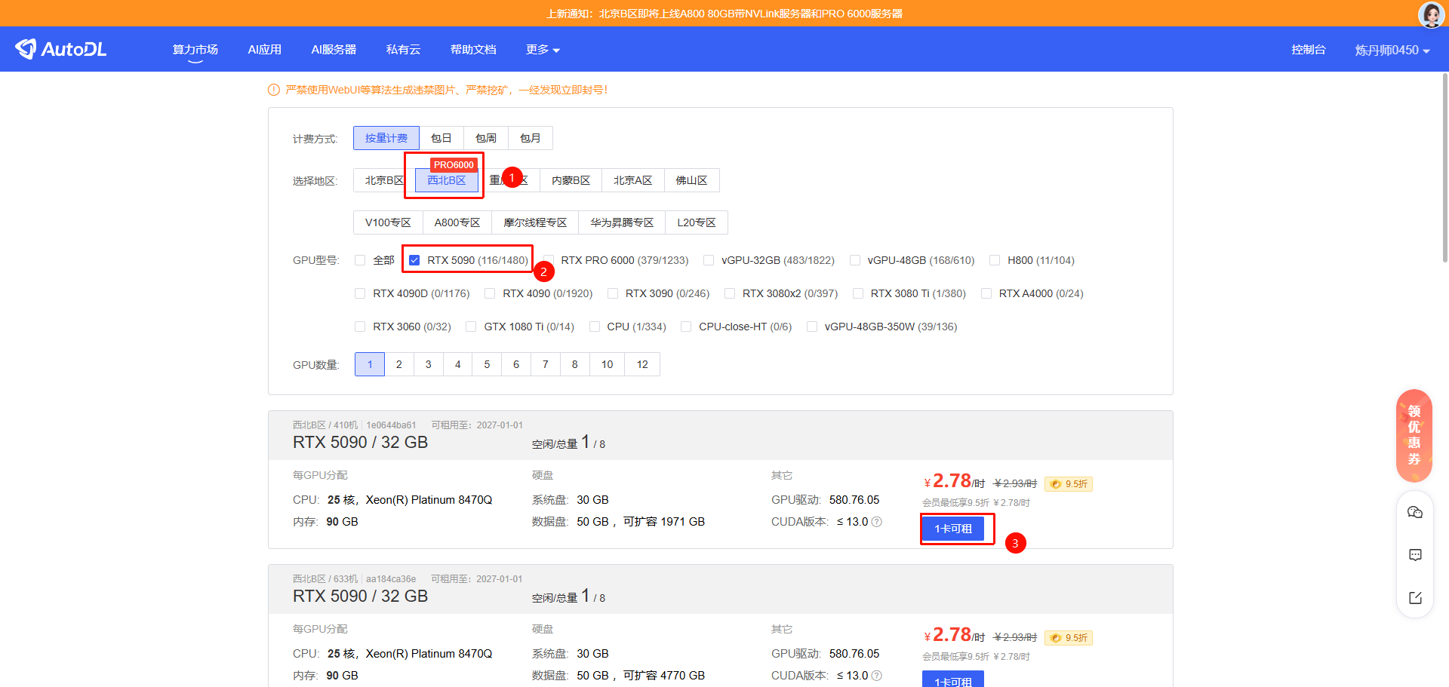The height and width of the screenshot is (687, 1449).
Task: Open the AI应用 nav menu item
Action: point(264,50)
